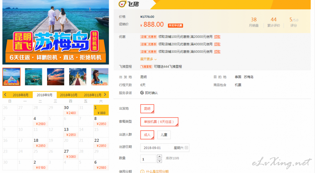Choose 儿童 traveler type

(x=164, y=135)
